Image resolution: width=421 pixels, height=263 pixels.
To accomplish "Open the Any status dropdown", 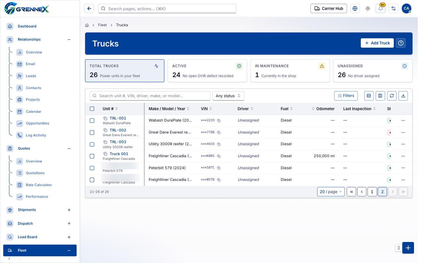I will pos(228,96).
